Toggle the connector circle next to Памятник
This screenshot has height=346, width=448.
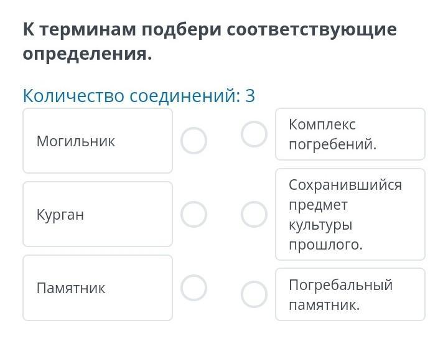click(x=194, y=288)
